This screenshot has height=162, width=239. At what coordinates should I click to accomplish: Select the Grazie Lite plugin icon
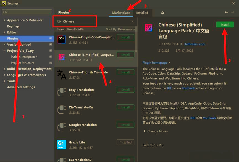[x=61, y=145]
